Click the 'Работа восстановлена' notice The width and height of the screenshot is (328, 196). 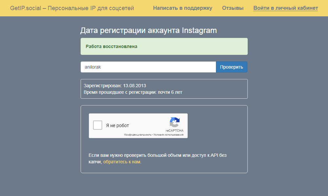164,46
